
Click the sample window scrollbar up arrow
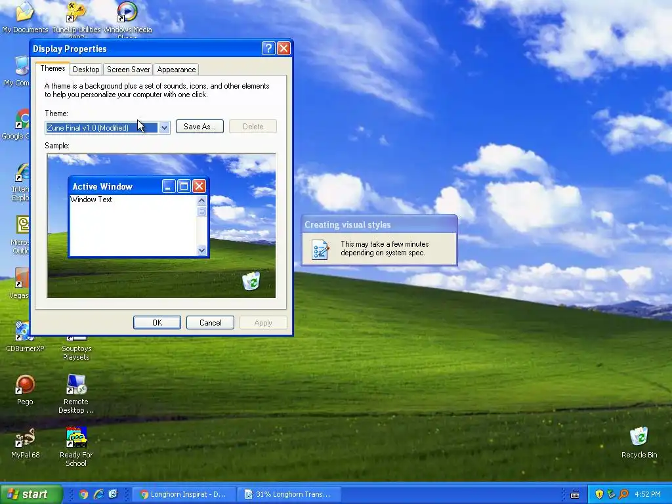click(x=202, y=200)
